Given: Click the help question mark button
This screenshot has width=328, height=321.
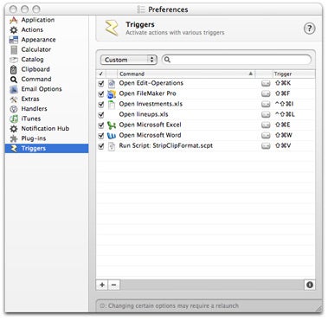Looking at the screenshot, I should [309, 29].
